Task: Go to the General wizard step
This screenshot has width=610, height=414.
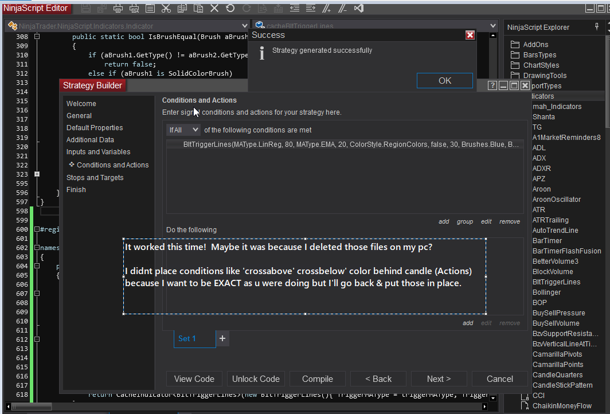Action: click(79, 116)
